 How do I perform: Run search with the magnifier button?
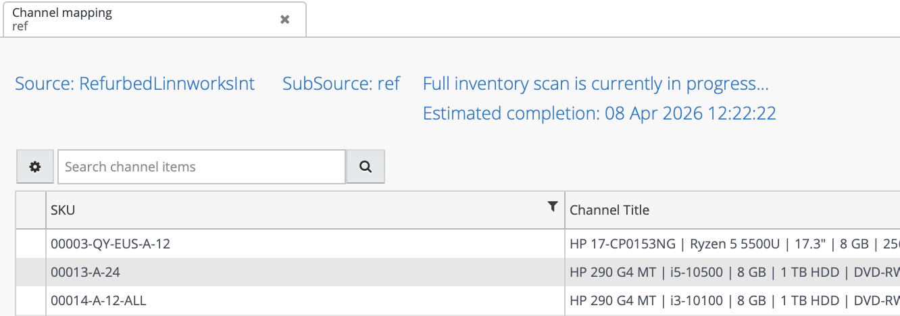coord(366,167)
